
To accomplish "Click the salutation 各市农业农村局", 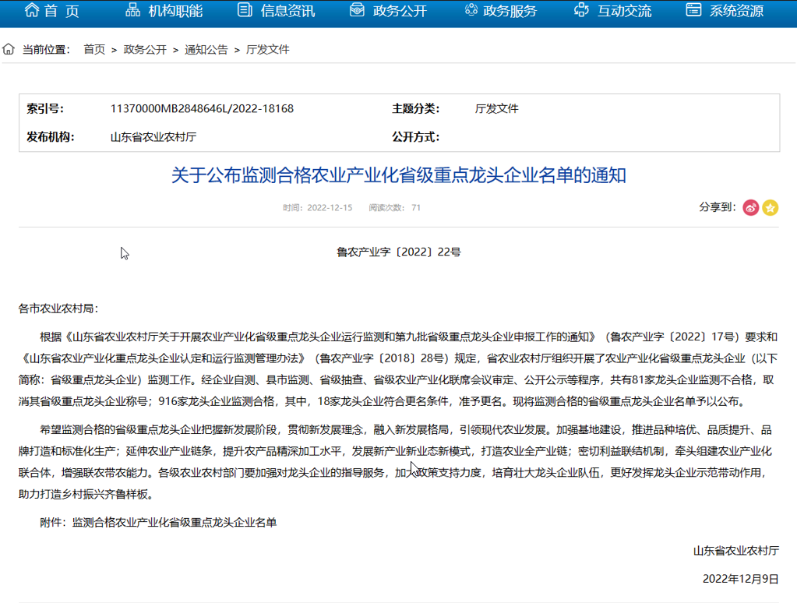I will (58, 309).
